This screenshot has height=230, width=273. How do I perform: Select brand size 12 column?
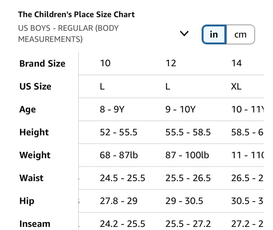pos(171,63)
